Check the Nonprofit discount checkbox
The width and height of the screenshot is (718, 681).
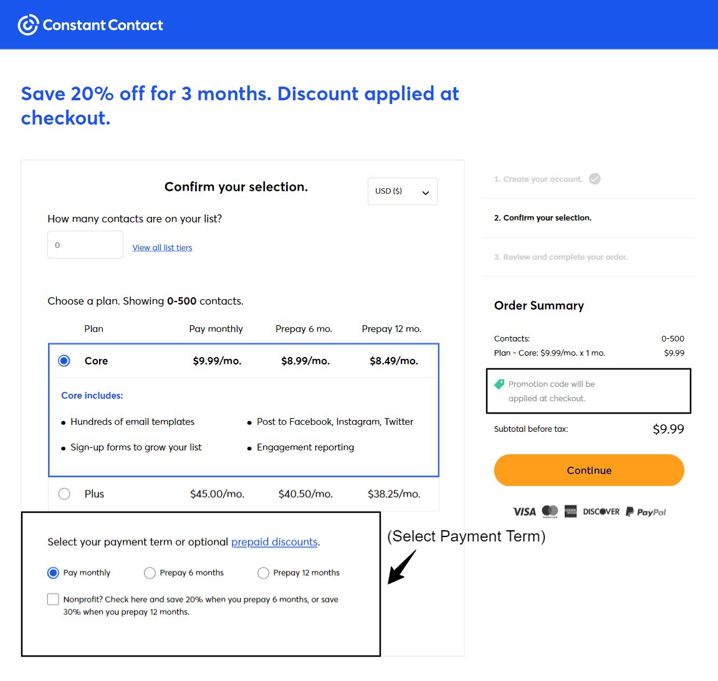53,599
